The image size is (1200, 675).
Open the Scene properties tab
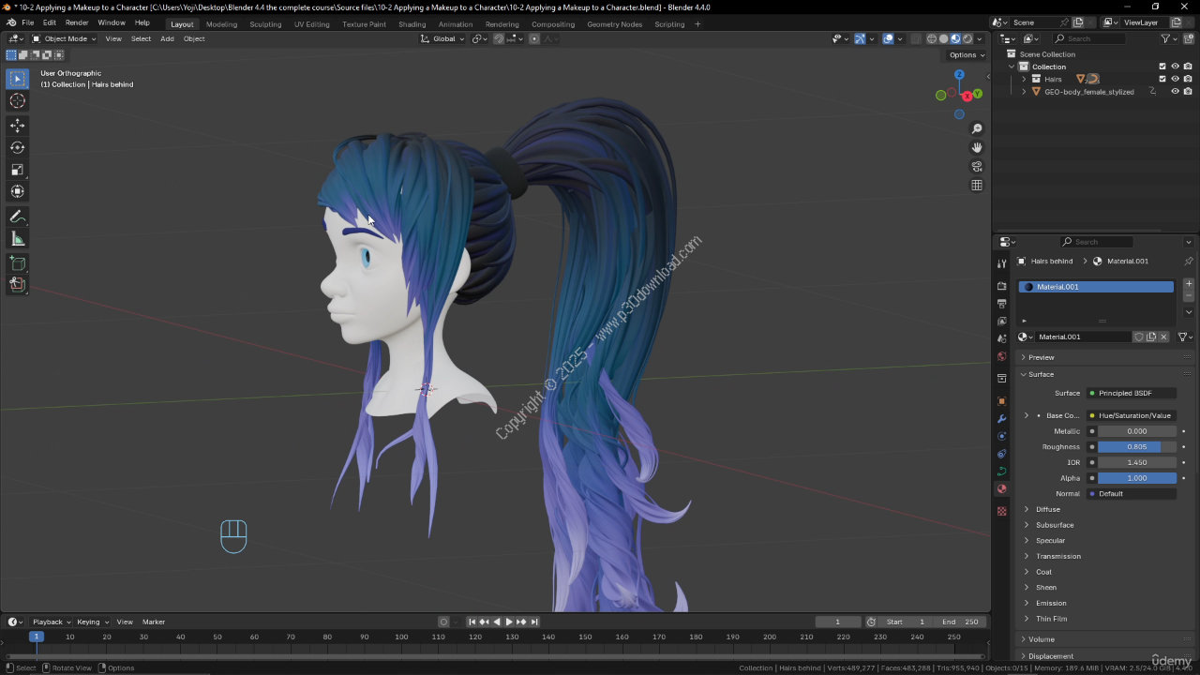[x=1001, y=338]
